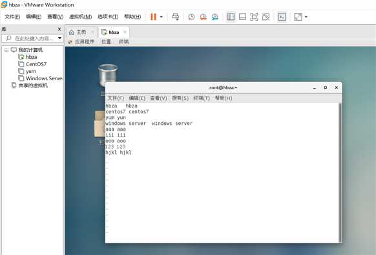
Task: Select the Windows Server VM in library
Action: click(x=44, y=78)
